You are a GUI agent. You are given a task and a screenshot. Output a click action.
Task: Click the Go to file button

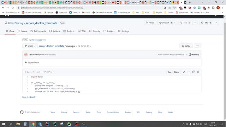(x=186, y=46)
